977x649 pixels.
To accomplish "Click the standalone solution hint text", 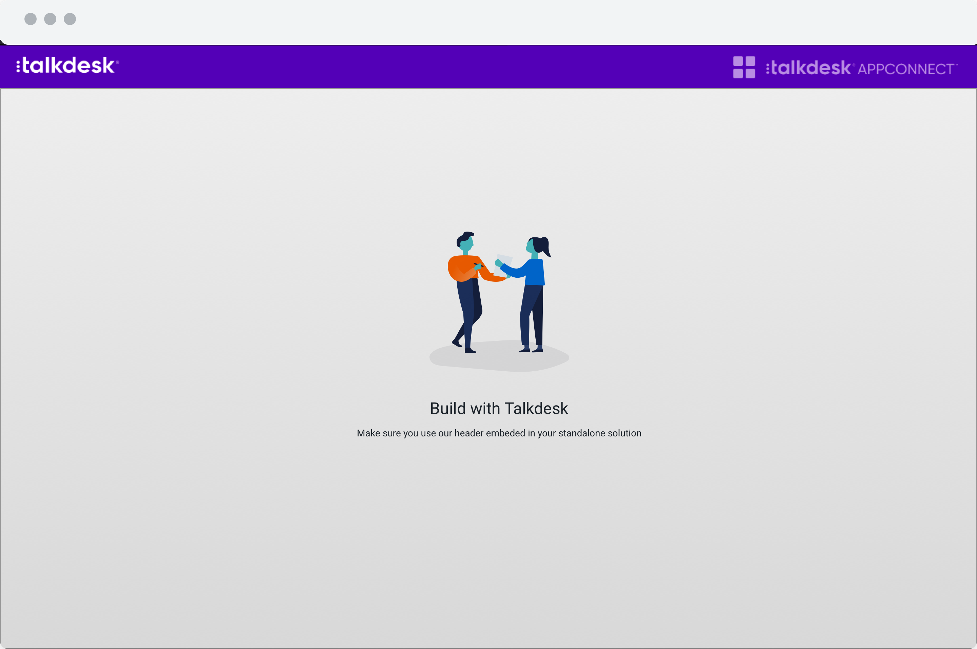I will (x=499, y=432).
